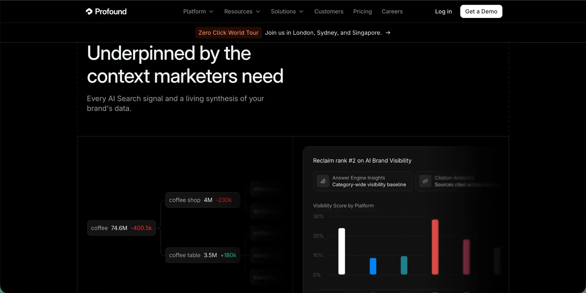Click the 20% axis label

[318, 236]
